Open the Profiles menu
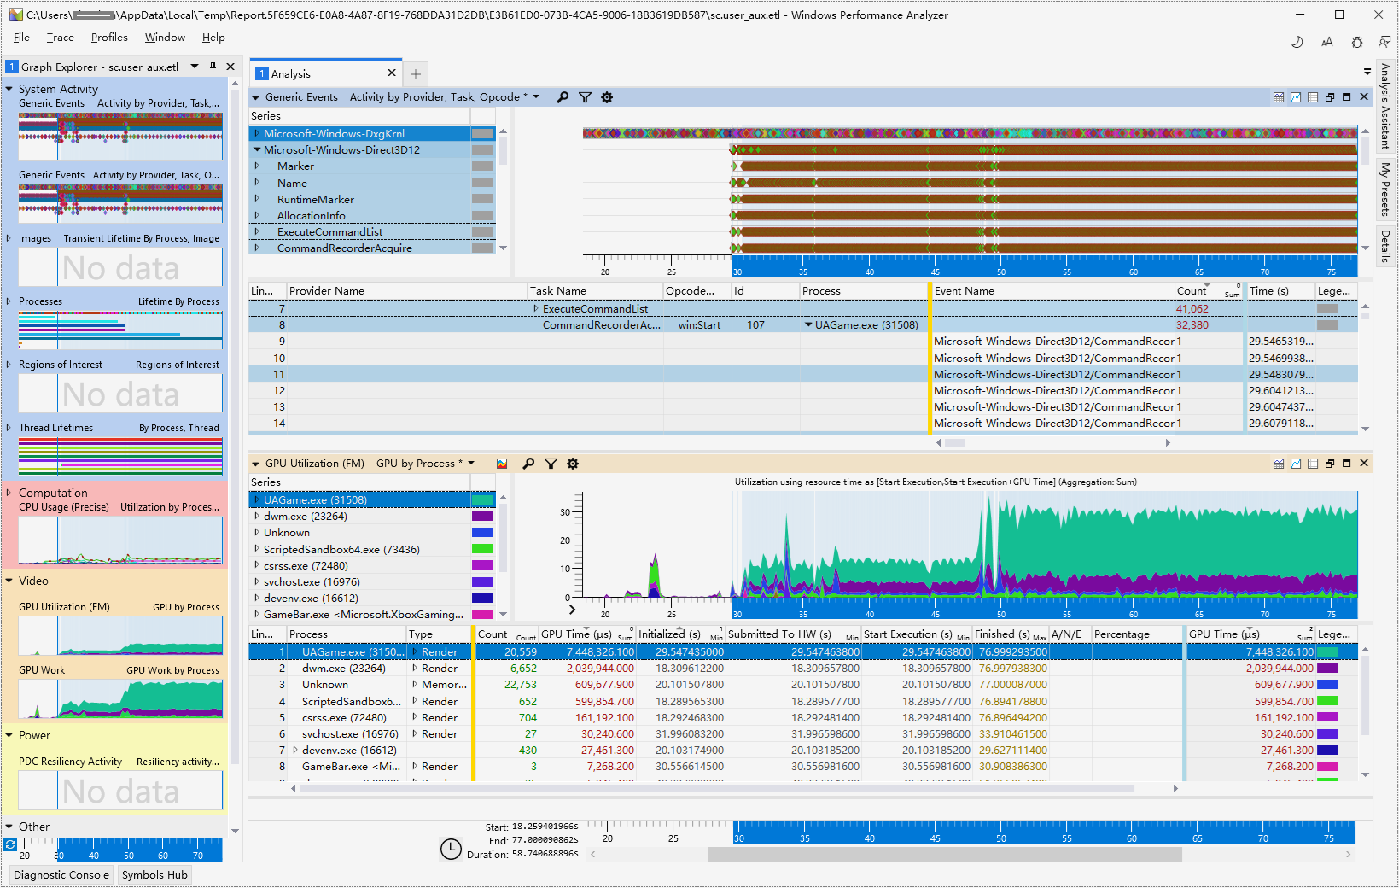 (x=109, y=38)
